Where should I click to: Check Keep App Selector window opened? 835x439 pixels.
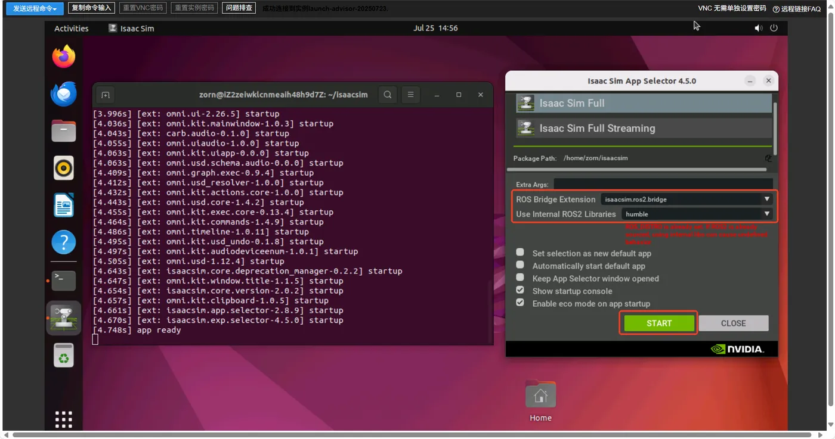tap(520, 278)
